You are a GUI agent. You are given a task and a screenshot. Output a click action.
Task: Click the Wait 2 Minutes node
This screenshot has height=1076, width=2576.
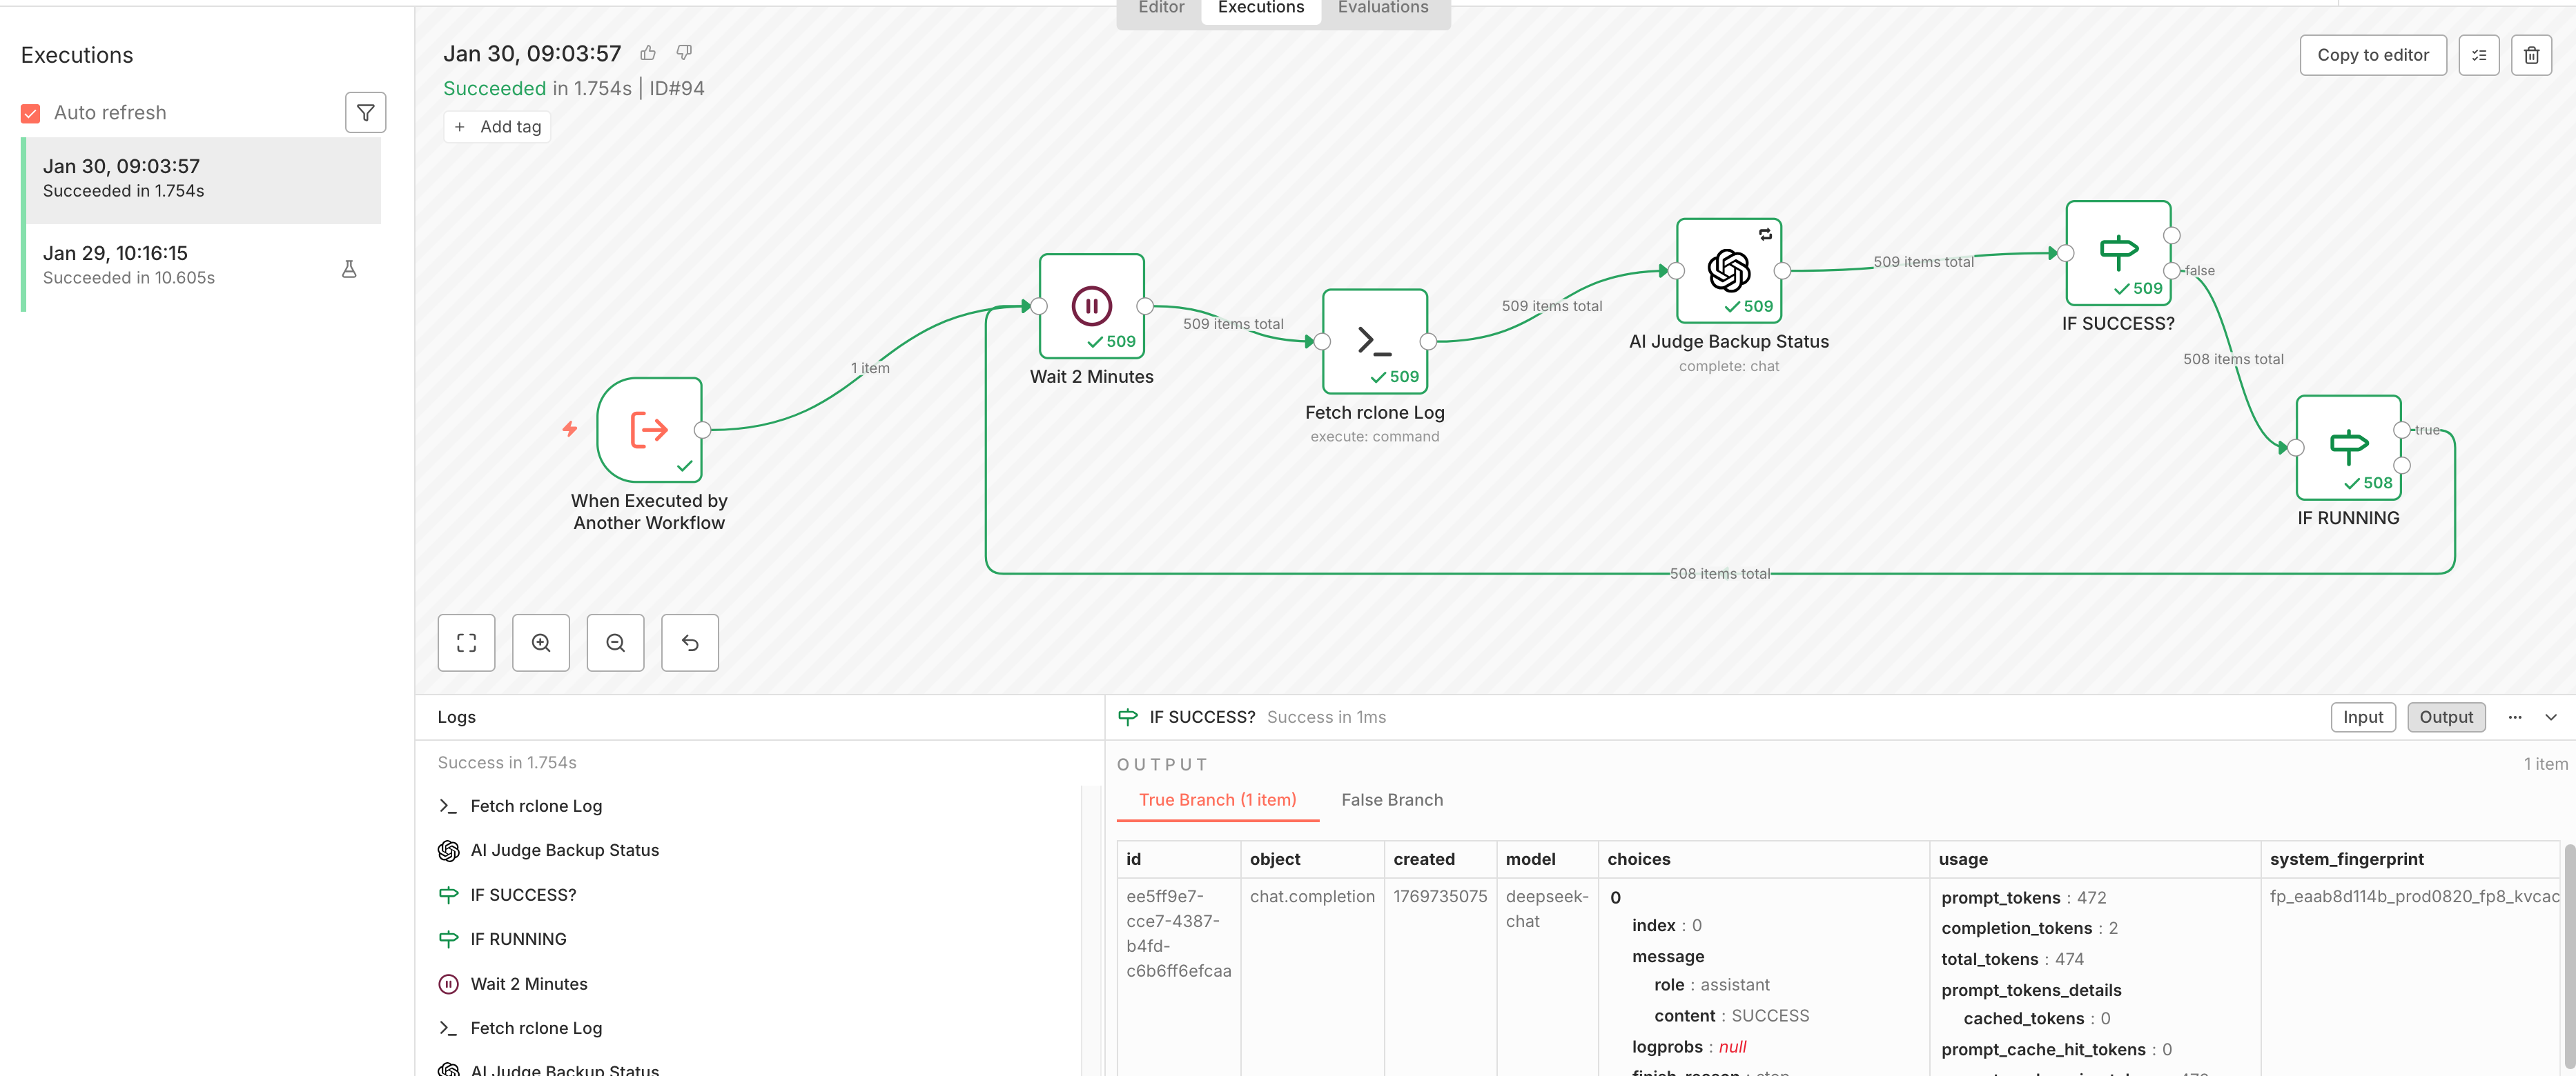(x=1091, y=306)
